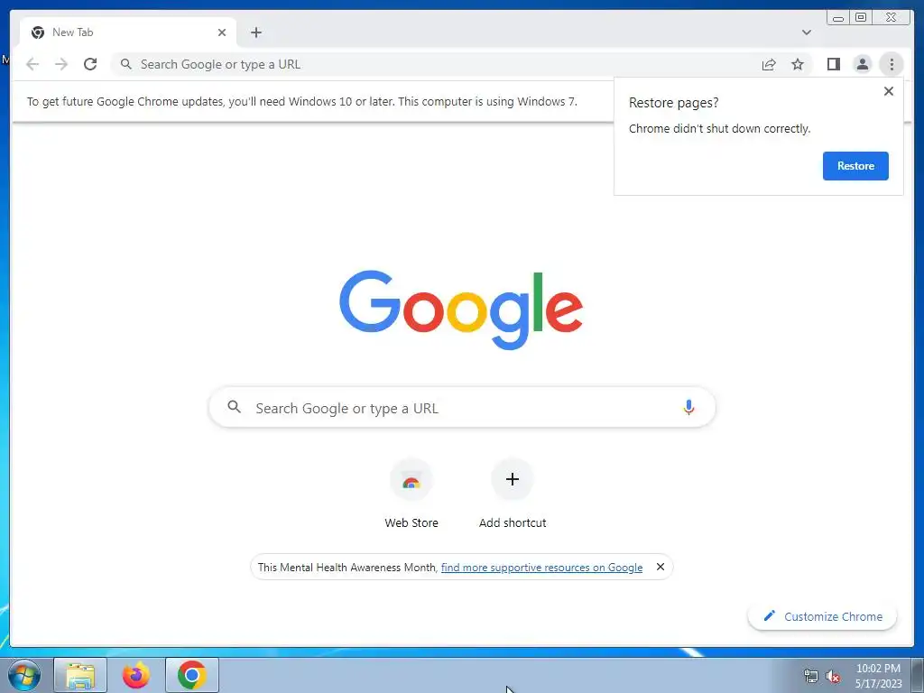Viewport: 924px width, 693px height.
Task: Click the Restore button
Action: click(855, 166)
